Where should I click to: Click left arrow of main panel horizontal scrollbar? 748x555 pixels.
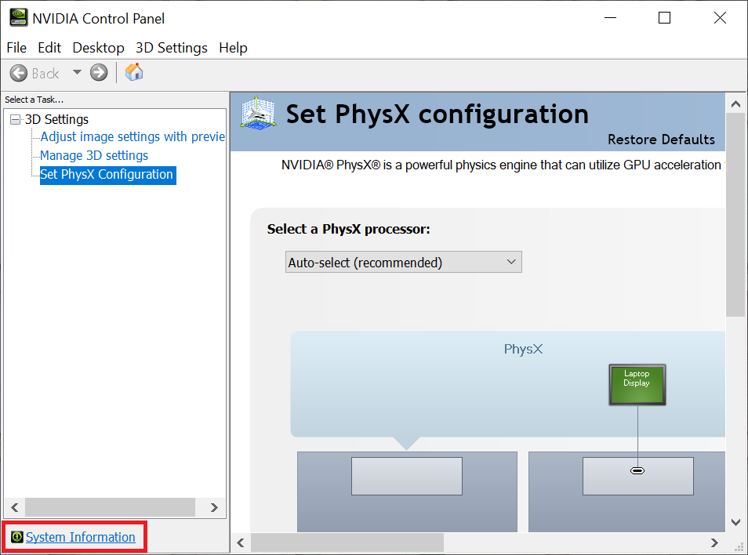241,542
